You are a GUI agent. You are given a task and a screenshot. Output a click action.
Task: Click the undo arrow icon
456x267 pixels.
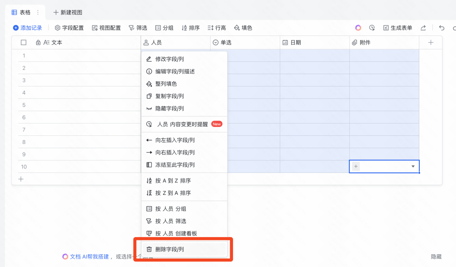coord(442,28)
